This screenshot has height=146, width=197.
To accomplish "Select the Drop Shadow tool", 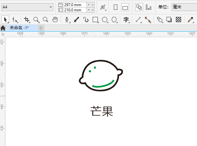I will point(169,20).
